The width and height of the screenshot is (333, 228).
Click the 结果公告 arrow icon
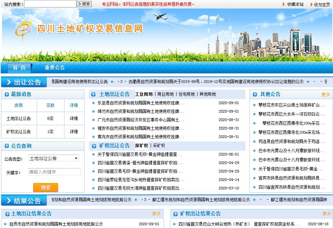(x=8, y=201)
